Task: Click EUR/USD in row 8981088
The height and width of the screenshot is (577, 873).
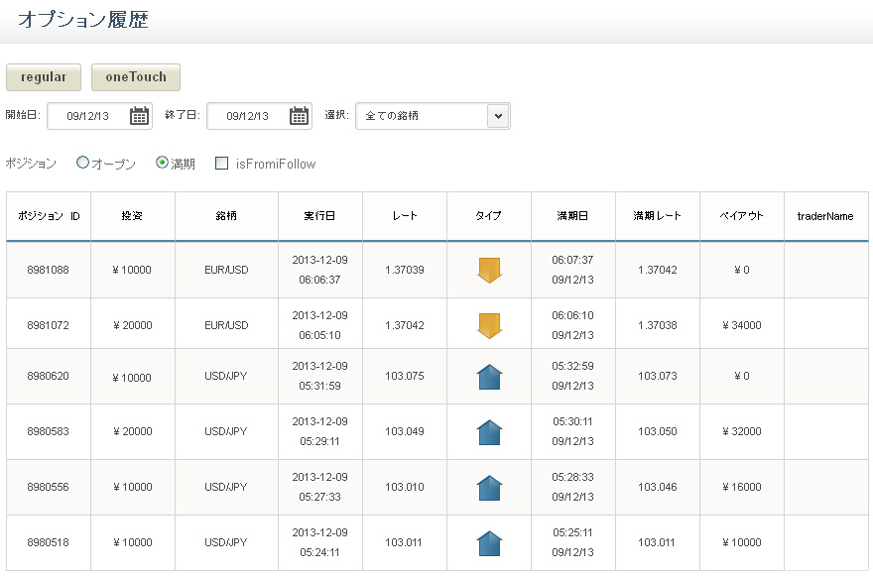Action: click(x=226, y=270)
